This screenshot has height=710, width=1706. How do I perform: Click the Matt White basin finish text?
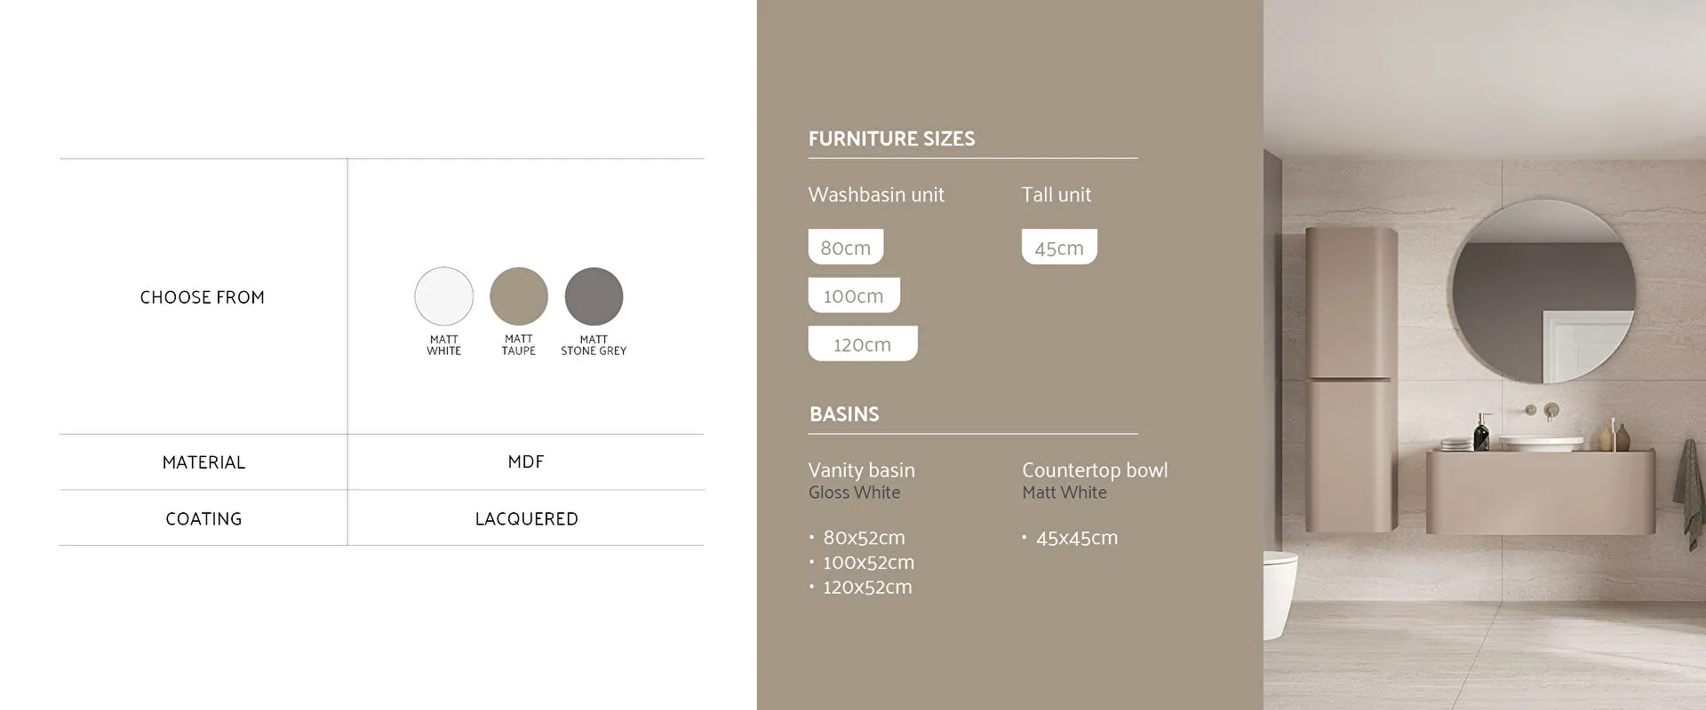[x=1064, y=493]
